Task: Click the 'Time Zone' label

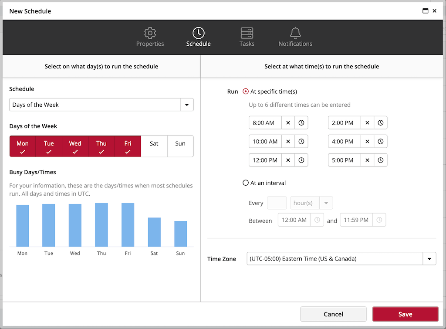Action: (222, 259)
